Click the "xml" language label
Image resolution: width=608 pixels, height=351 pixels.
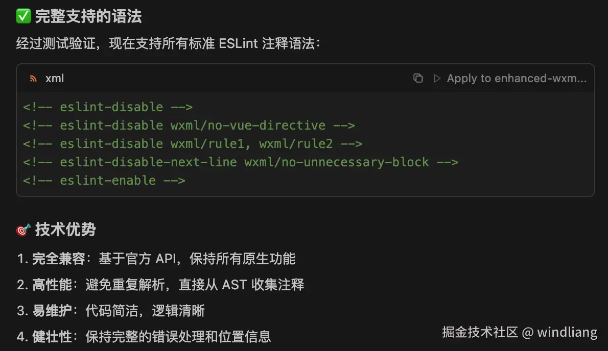click(55, 78)
